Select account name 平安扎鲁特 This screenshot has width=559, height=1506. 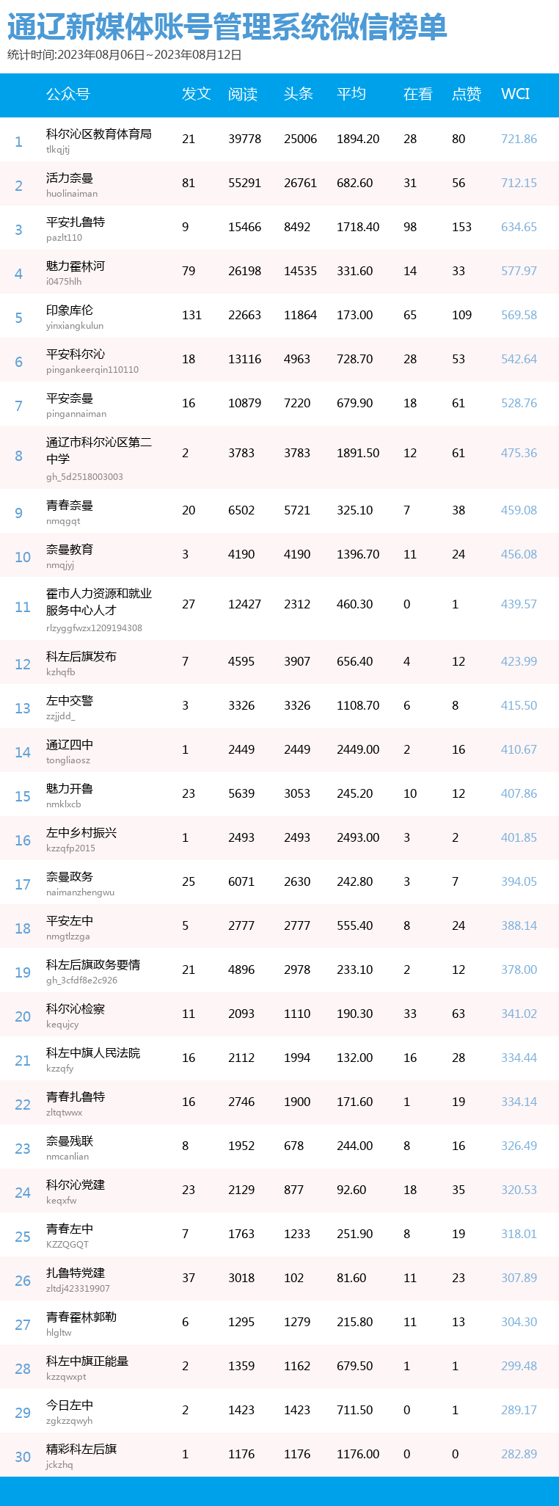[x=76, y=222]
